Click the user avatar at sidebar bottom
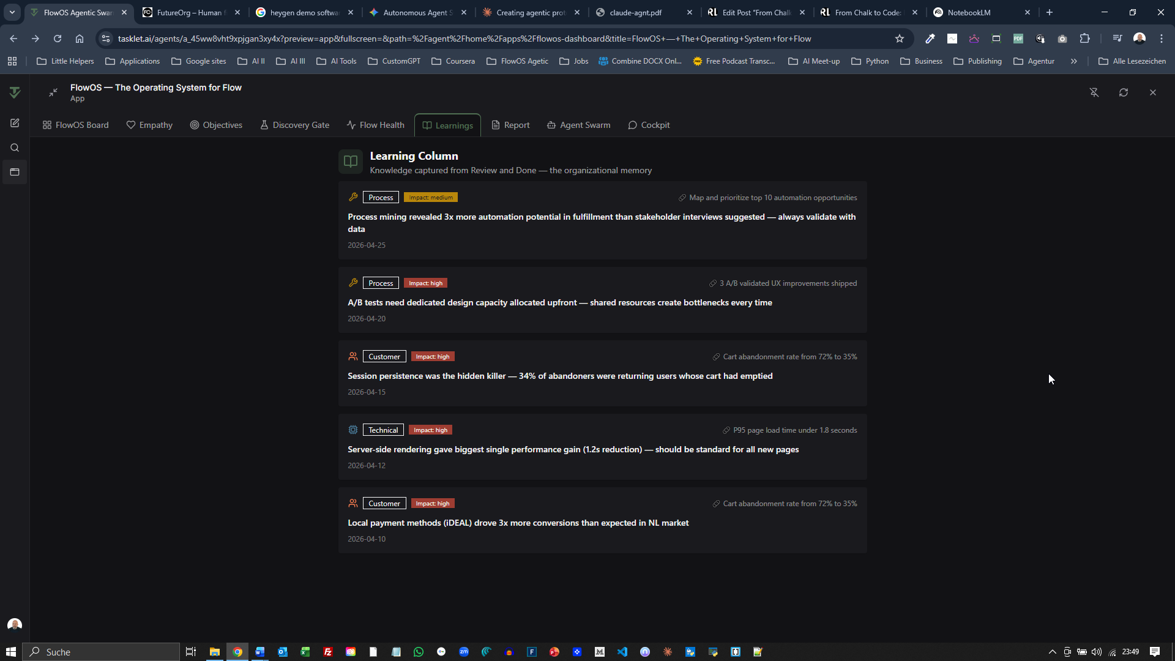 pos(15,624)
